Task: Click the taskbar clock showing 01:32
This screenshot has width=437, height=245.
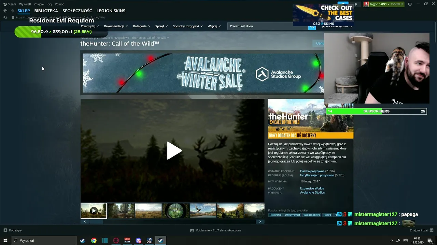Action: [417, 241]
